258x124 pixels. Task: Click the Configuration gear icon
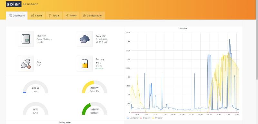[84, 15]
